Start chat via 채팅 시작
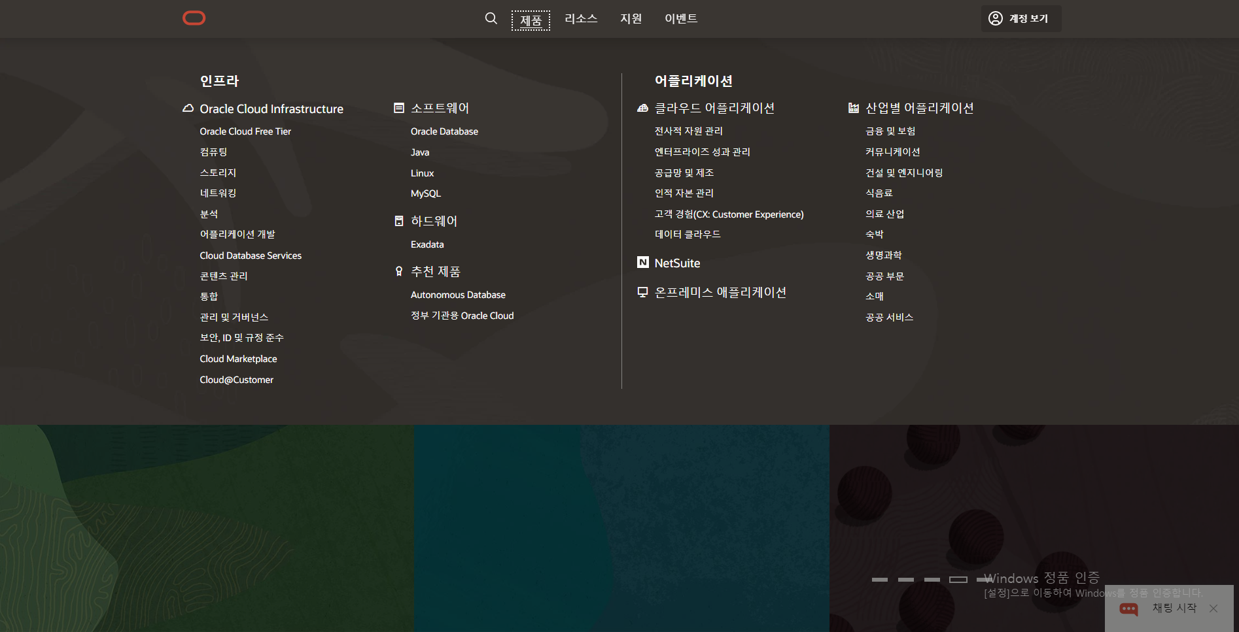This screenshot has height=632, width=1239. pyautogui.click(x=1174, y=608)
